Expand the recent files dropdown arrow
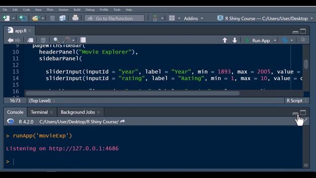Image resolution: width=316 pixels, height=178 pixels. tap(43, 18)
